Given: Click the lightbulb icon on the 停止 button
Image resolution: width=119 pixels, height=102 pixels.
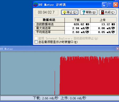Looking at the screenshot, I should pyautogui.click(x=65, y=12).
